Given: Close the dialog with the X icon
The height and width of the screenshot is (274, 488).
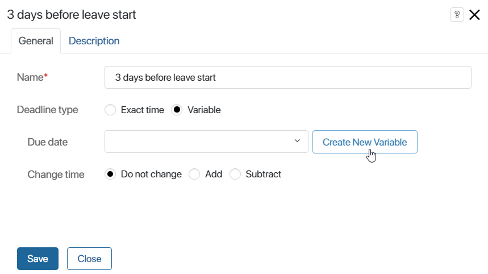Looking at the screenshot, I should [x=474, y=15].
